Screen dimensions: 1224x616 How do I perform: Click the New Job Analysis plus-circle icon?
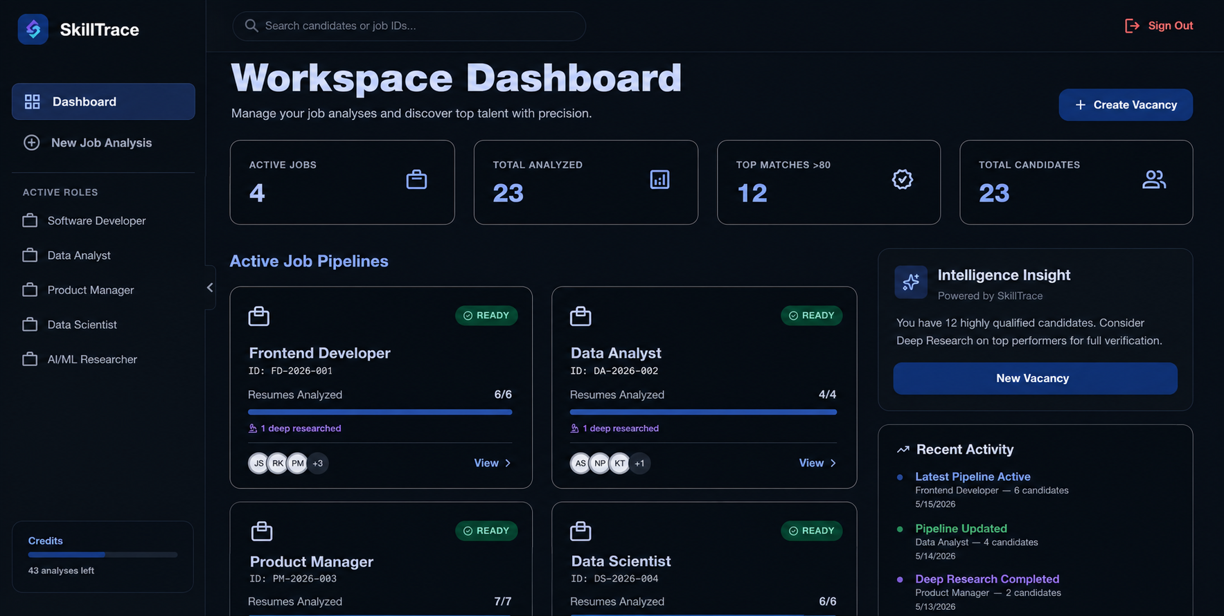coord(32,143)
